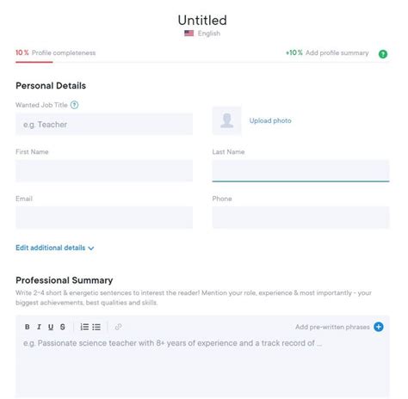Click the Upload photo link
Viewport: 408px width, 399px height.
coord(270,120)
